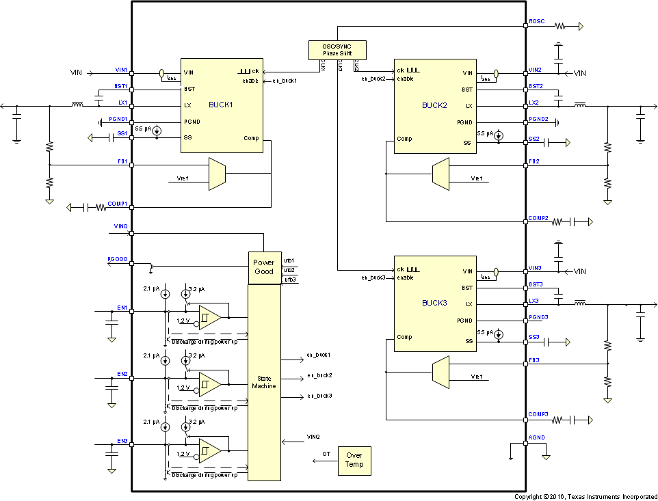Image resolution: width=658 pixels, height=501 pixels.
Task: Click the Over Temp block
Action: click(x=354, y=461)
